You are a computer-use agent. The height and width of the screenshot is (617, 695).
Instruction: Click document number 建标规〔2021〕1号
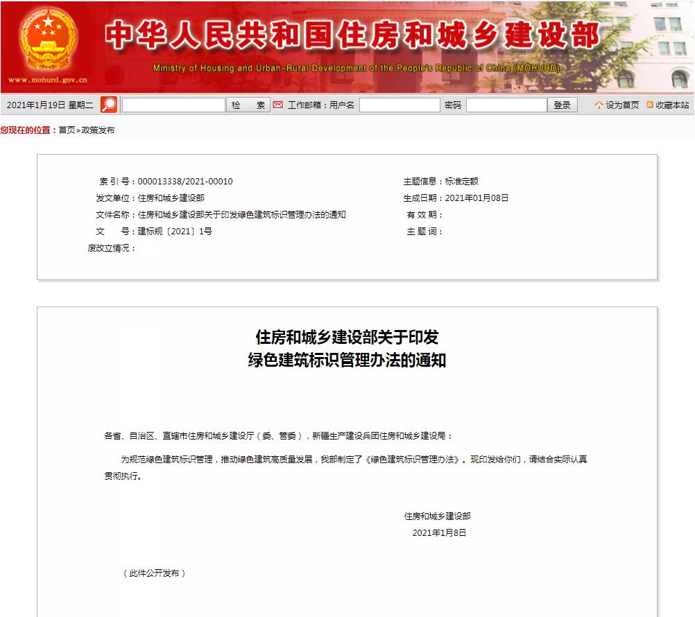(175, 232)
